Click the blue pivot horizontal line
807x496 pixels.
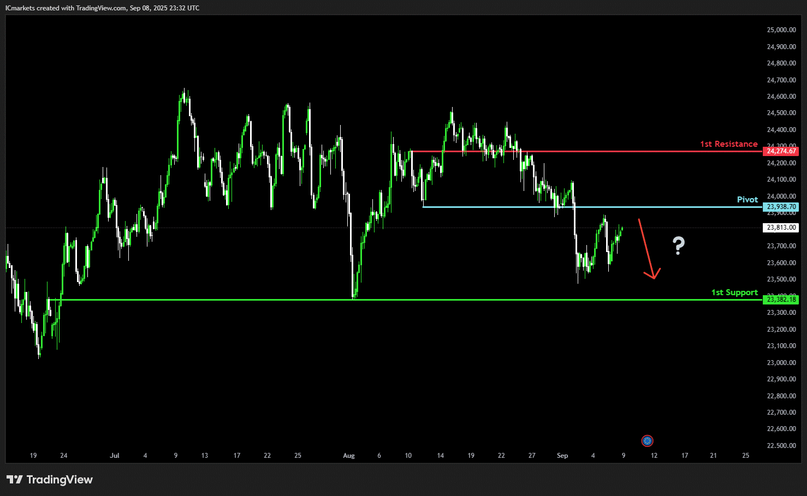592,207
